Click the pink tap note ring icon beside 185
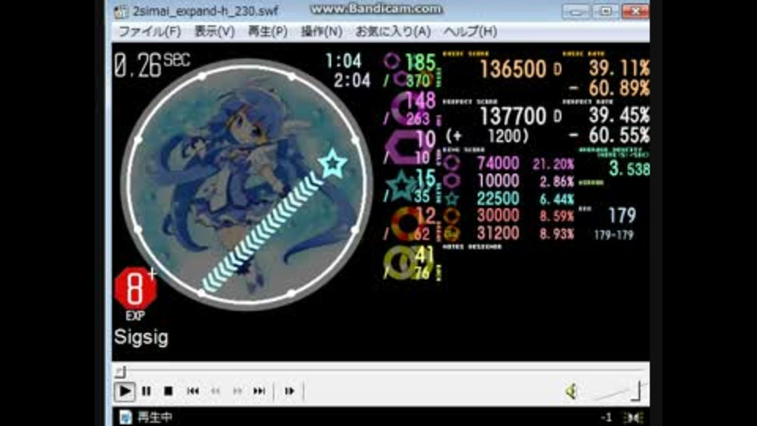 pyautogui.click(x=392, y=61)
